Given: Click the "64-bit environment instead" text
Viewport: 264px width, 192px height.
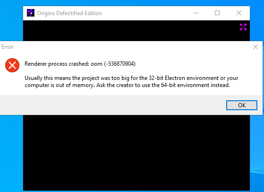Looking at the screenshot, I should click(196, 85).
